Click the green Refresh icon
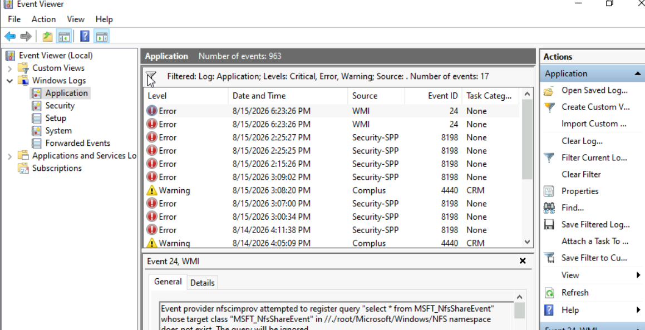This screenshot has width=645, height=330. (x=549, y=293)
